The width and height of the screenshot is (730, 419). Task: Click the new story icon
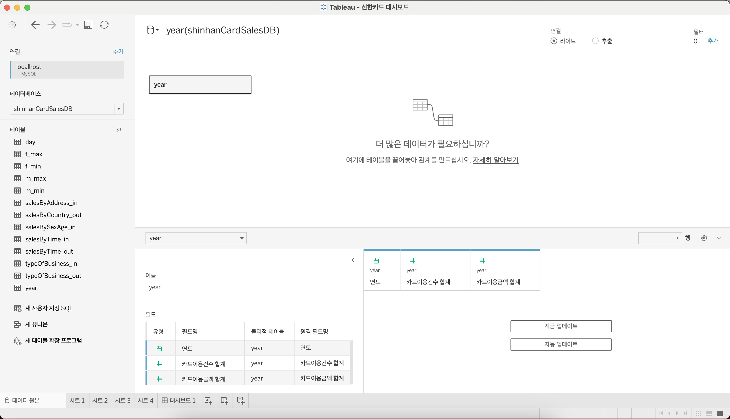(240, 400)
